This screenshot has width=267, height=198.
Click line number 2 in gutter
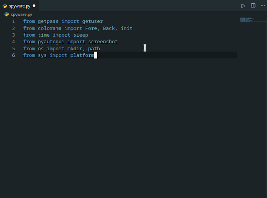(13, 28)
